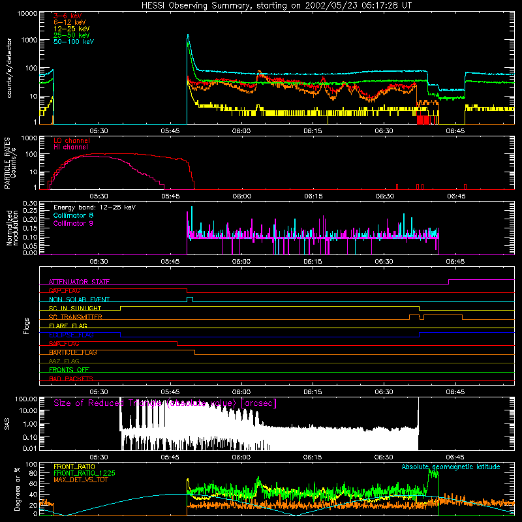The width and height of the screenshot is (522, 522).
Task: Click the GAP_FLAG label
Action: tap(64, 290)
